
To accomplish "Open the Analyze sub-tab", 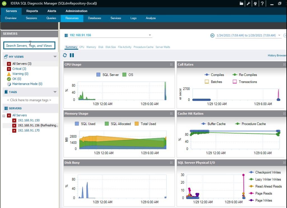I will click(151, 18).
